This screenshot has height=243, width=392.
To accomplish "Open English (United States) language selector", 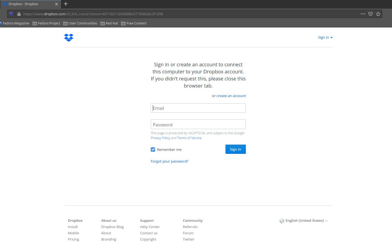I will tap(305, 221).
